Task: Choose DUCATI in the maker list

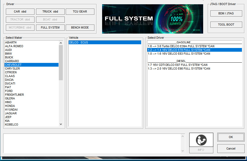Action: [x=32, y=83]
